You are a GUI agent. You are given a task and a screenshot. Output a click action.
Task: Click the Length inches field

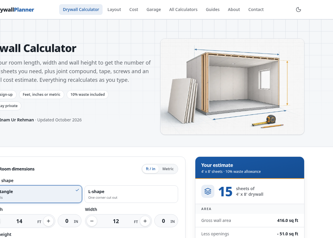click(70, 221)
